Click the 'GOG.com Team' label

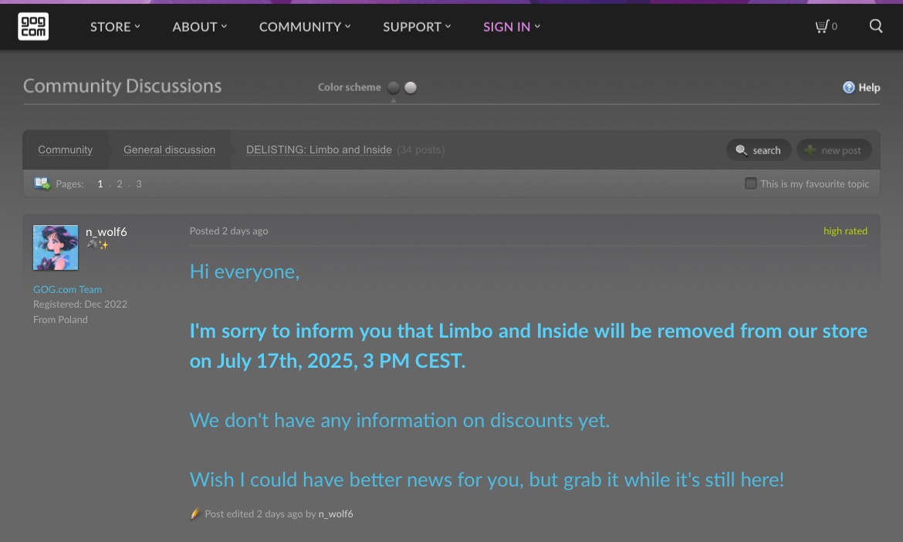67,289
